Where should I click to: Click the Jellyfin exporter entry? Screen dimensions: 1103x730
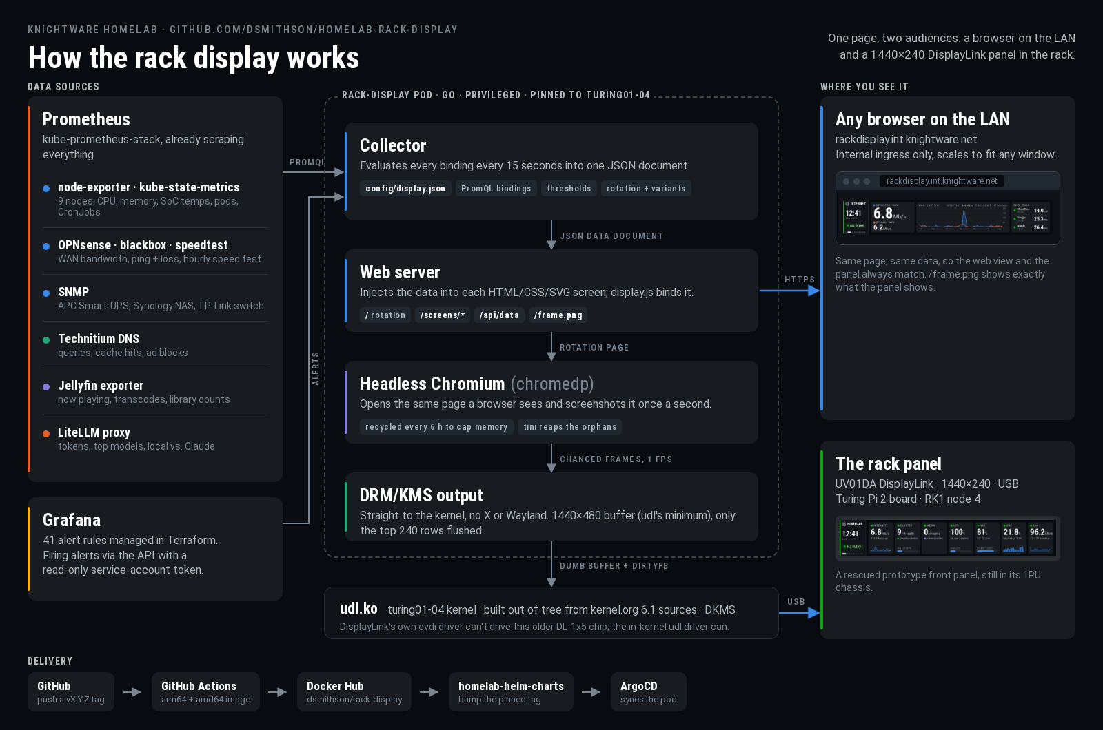155,391
